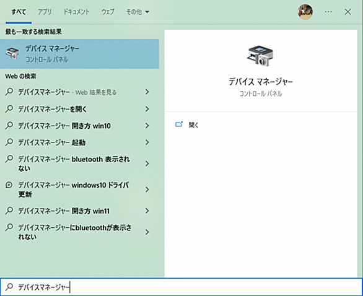Switch to the ウェブ tab
The image size is (363, 296).
click(x=108, y=12)
